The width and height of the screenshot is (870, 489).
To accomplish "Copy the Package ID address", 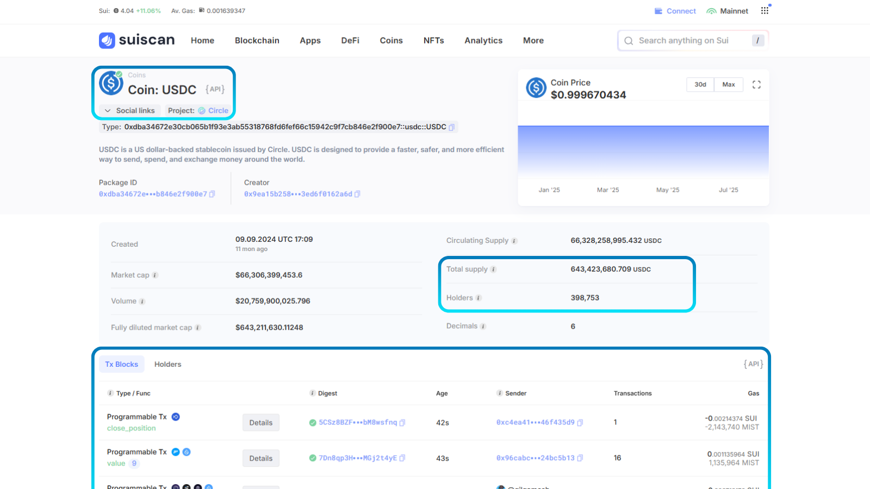I will [212, 194].
